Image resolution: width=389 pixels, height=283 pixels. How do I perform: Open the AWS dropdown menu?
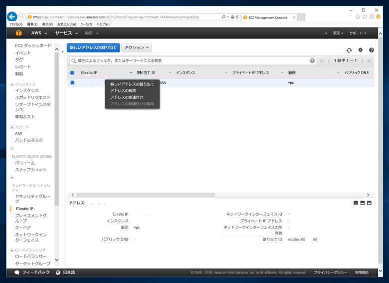point(39,33)
